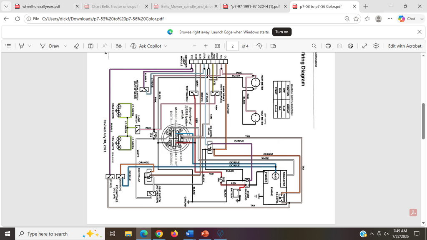Open the Favorites list
This screenshot has height=240, width=427.
(367, 18)
